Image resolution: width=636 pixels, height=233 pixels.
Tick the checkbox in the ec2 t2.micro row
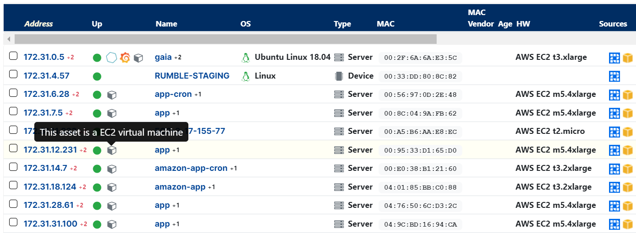pyautogui.click(x=14, y=130)
